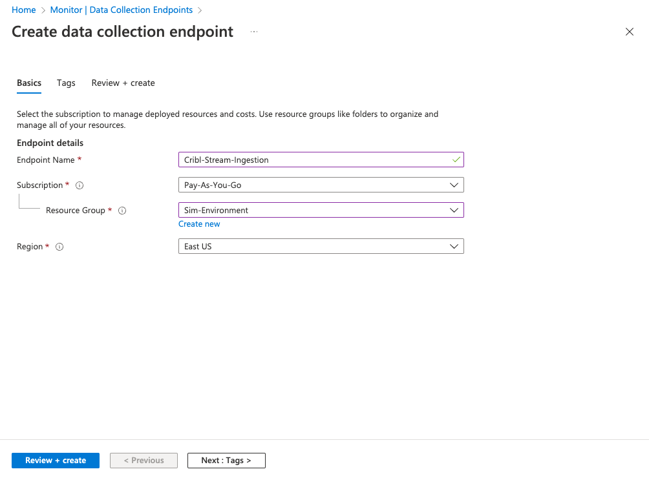Open the Review + create tab
The width and height of the screenshot is (649, 478).
(123, 83)
